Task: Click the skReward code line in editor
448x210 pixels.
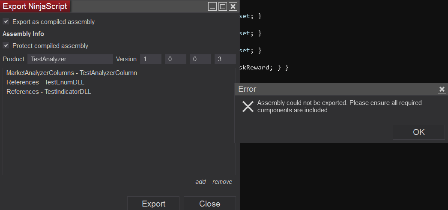Action: click(x=264, y=67)
